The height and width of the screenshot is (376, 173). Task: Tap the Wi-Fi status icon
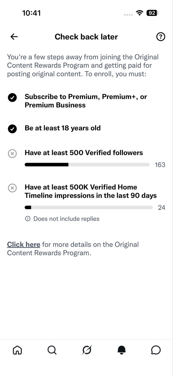(x=139, y=13)
